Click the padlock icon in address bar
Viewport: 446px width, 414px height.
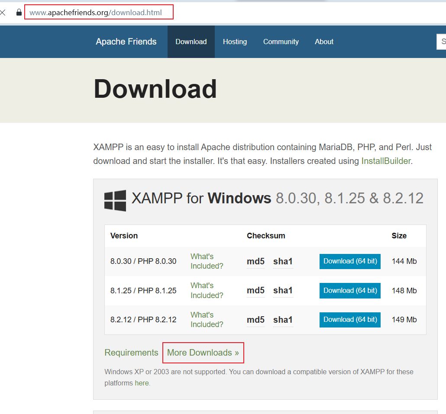(19, 13)
